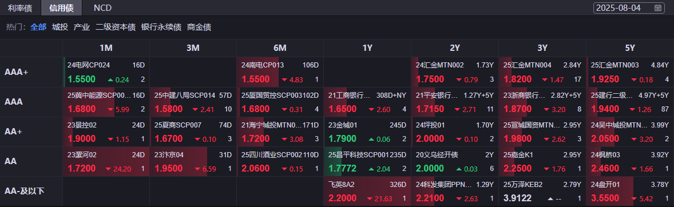The height and width of the screenshot is (207, 674).
Task: Filter by 商金债 category
Action: (199, 27)
